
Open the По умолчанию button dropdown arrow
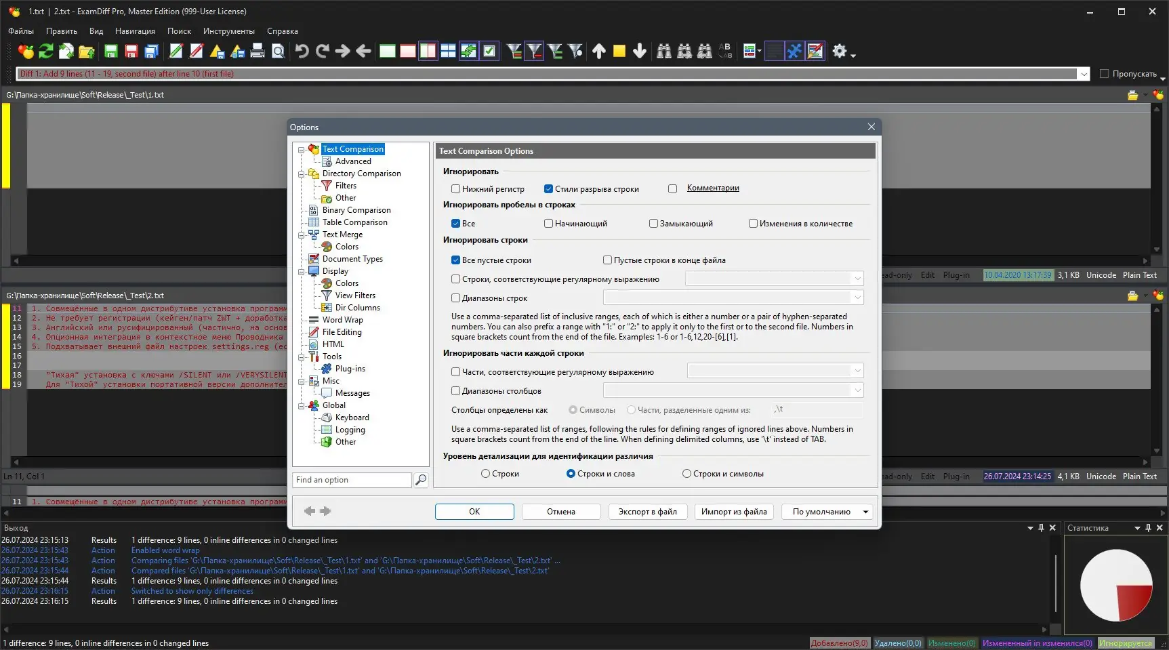[x=865, y=512]
